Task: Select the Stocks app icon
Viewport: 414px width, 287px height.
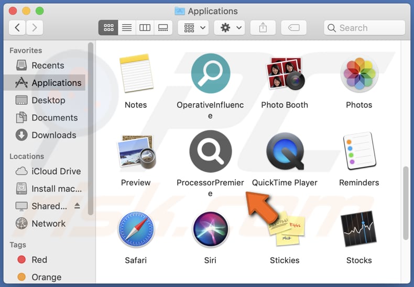Action: (x=358, y=229)
